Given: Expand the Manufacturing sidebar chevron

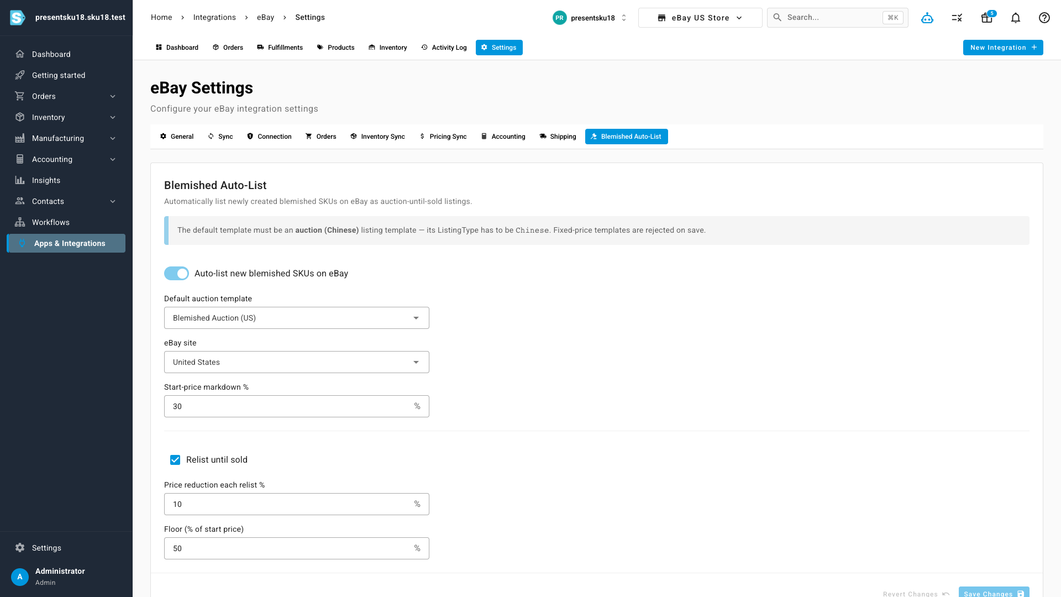Looking at the screenshot, I should (113, 138).
